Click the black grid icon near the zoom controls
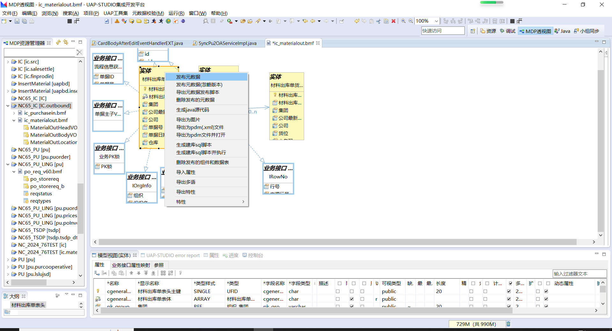The width and height of the screenshot is (612, 331). click(x=512, y=21)
